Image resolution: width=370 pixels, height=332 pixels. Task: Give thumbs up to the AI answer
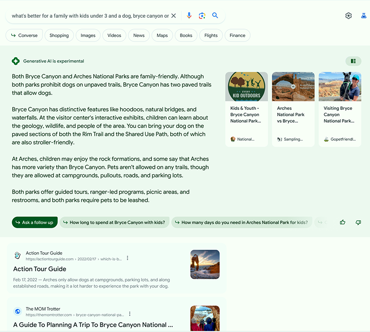coord(343,222)
